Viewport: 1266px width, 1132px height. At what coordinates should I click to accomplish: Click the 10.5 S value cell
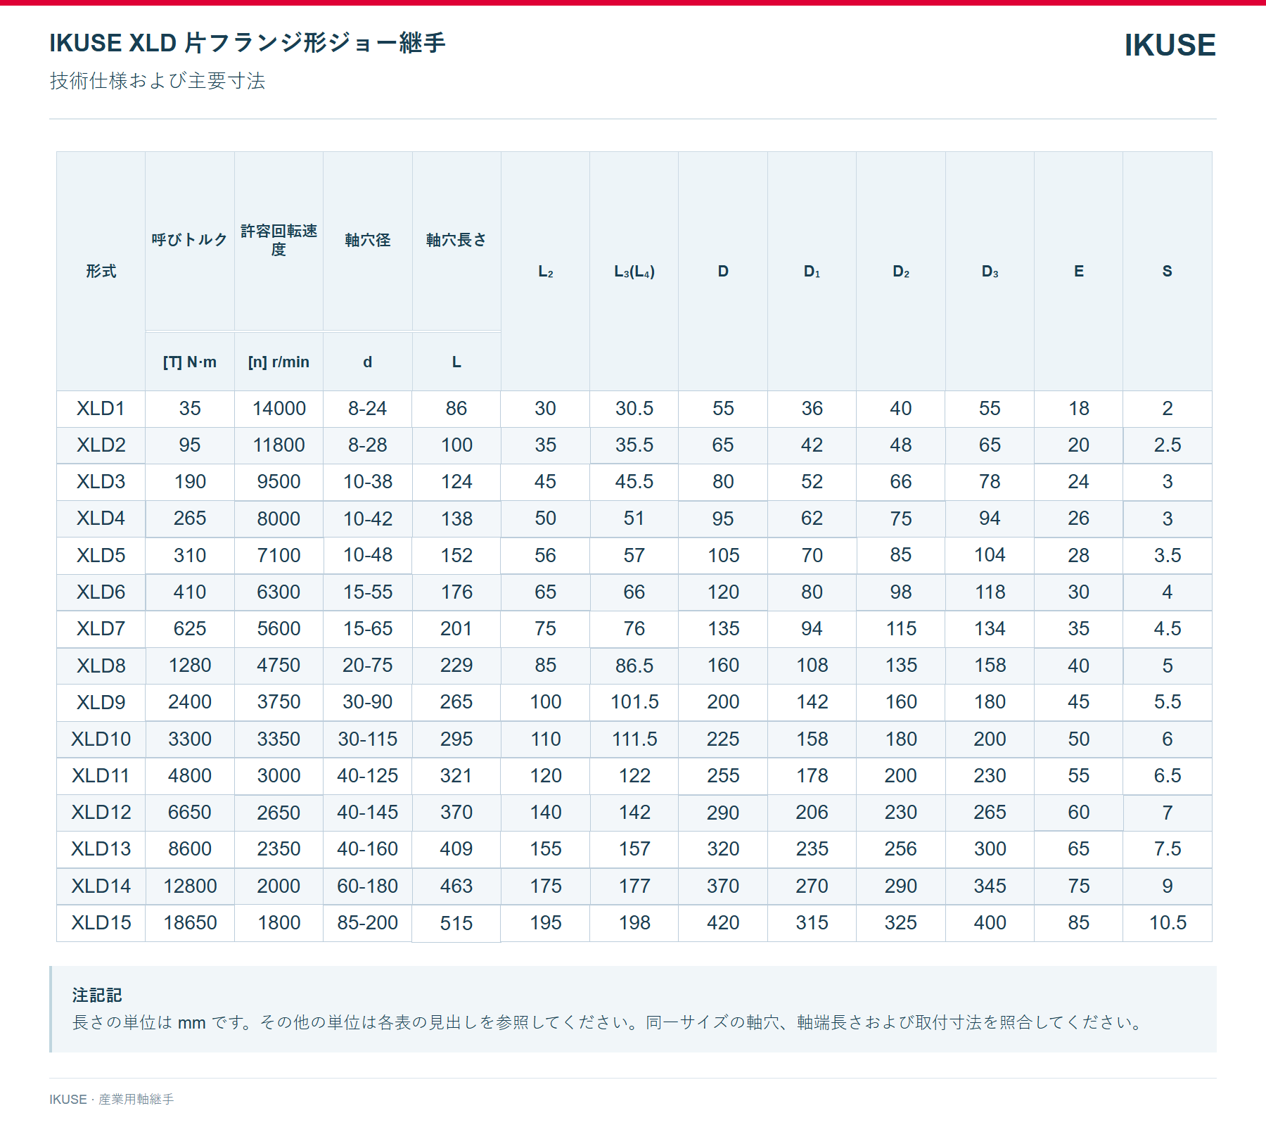click(x=1168, y=922)
